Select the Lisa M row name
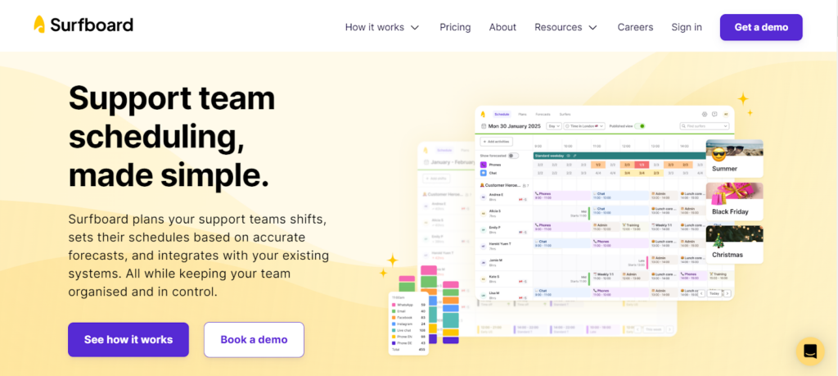838x376 pixels. [x=494, y=293]
